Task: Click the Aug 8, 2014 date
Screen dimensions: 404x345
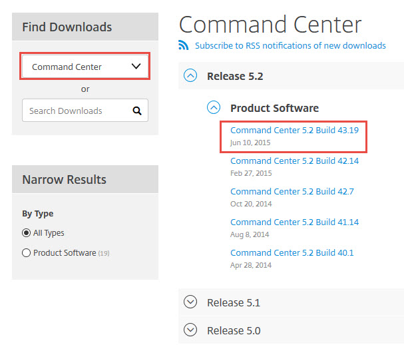Action: point(250,234)
